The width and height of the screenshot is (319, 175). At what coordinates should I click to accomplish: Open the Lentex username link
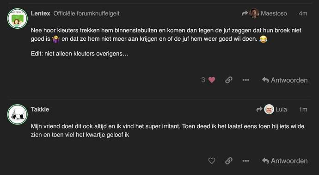point(41,13)
